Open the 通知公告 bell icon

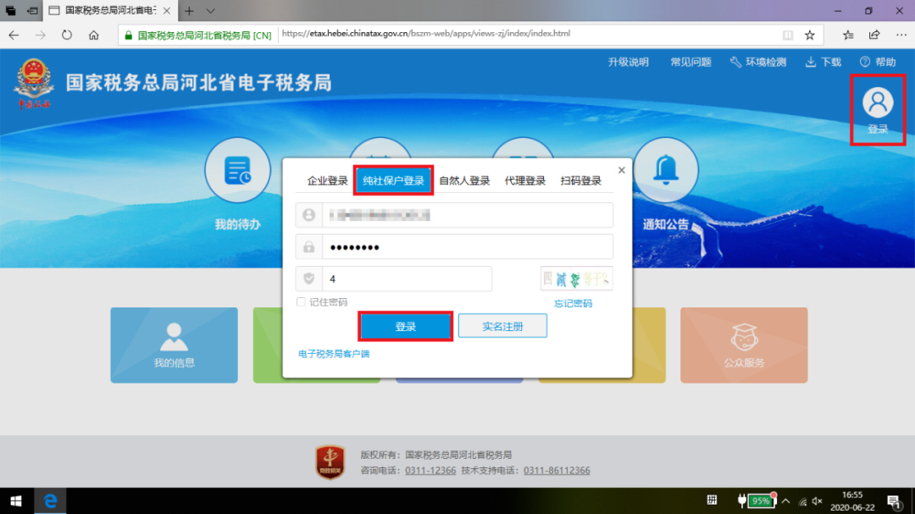tap(665, 170)
